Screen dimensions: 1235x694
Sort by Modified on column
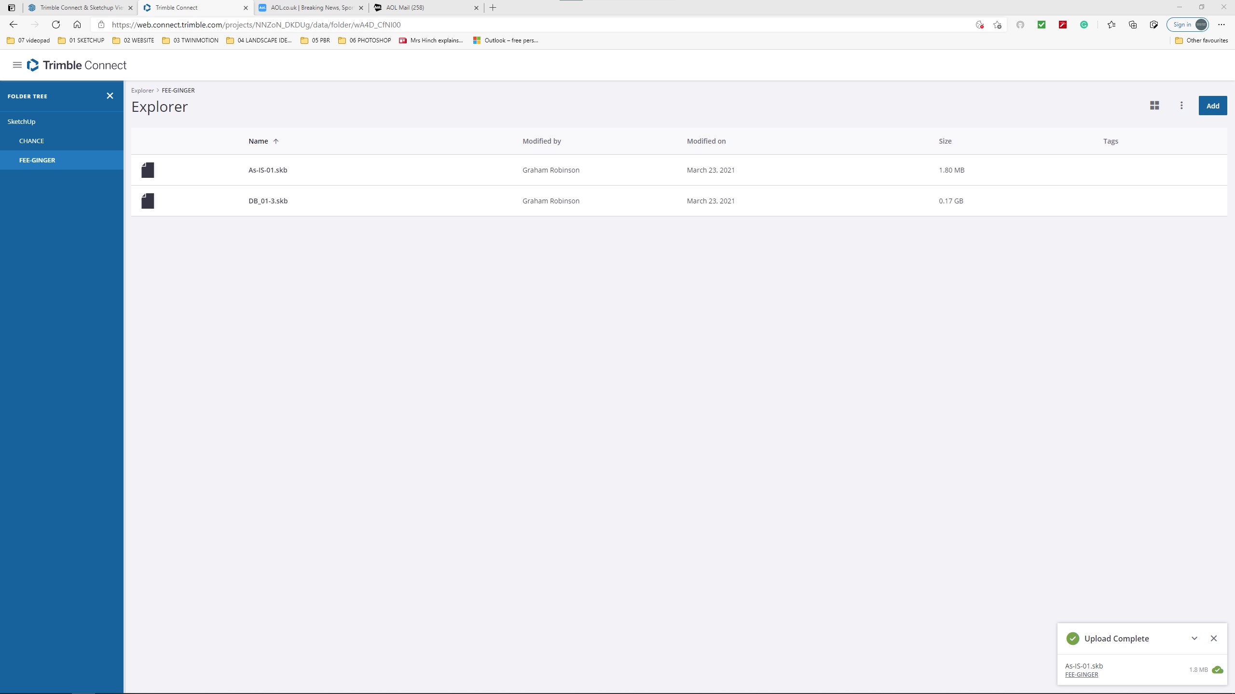click(706, 141)
